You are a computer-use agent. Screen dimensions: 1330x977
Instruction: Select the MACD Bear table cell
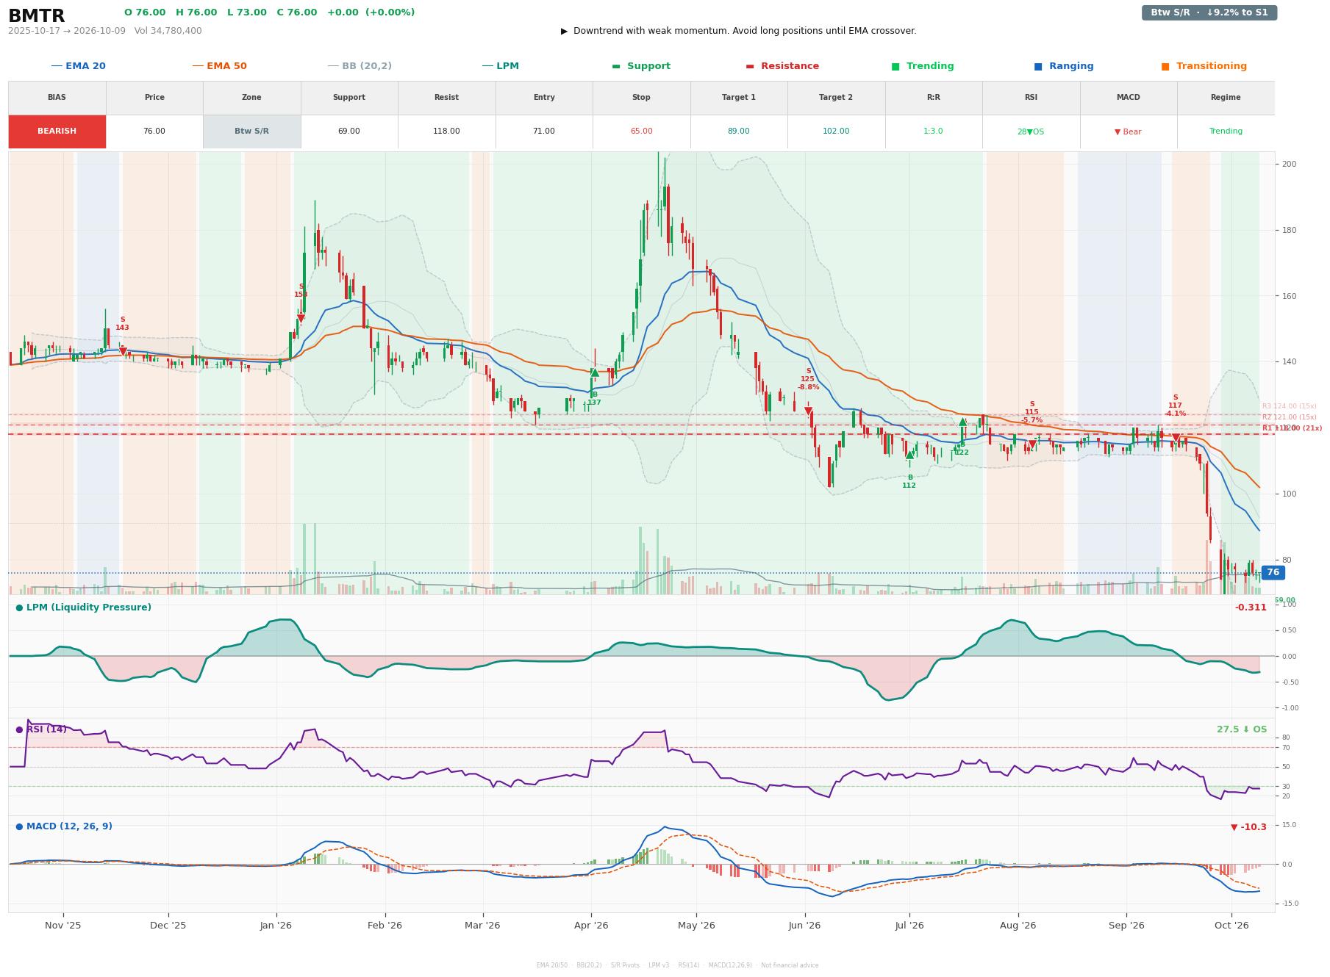(x=1129, y=131)
